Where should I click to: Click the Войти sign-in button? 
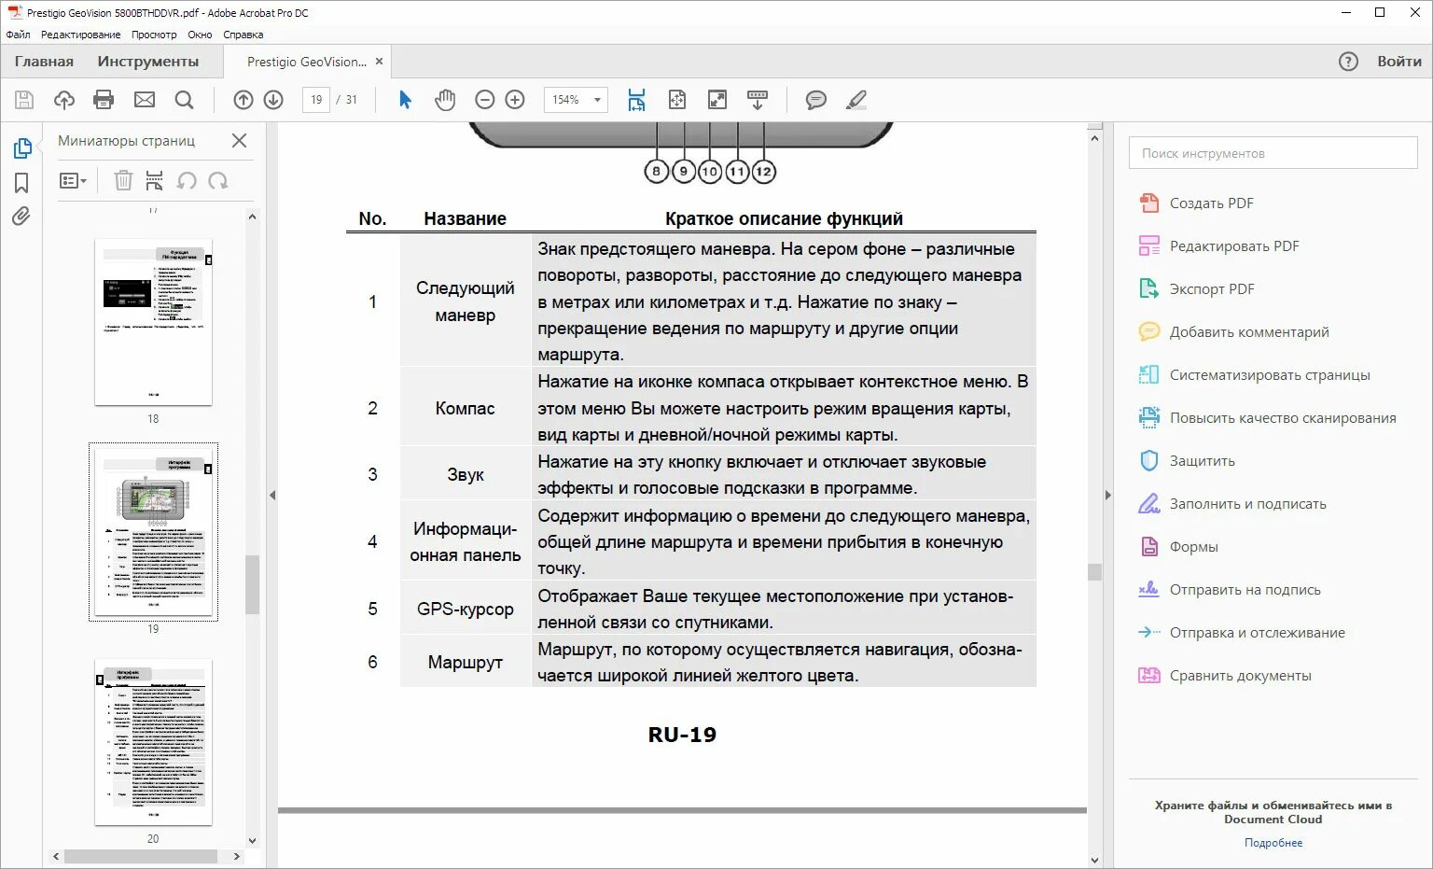1399,62
